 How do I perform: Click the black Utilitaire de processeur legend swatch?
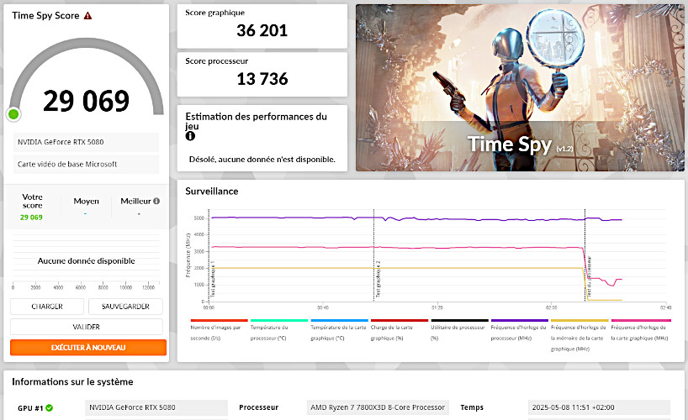[459, 321]
